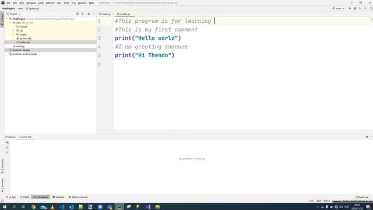Open the Project panel settings gear
The image size is (373, 210).
89,14
